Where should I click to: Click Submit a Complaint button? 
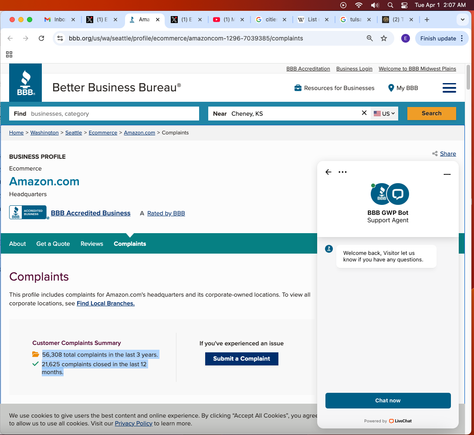click(x=241, y=358)
